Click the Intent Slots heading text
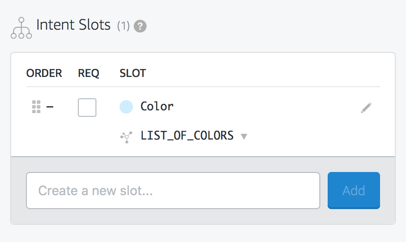 [73, 25]
